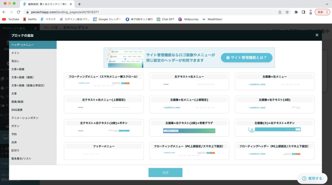Choose 左画像+右テキスト(2段)+背景グラデ block
Viewport: 332px width, 185px height.
click(189, 128)
